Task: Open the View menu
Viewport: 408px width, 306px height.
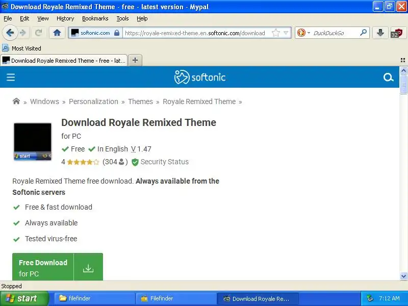Action: (x=43, y=18)
